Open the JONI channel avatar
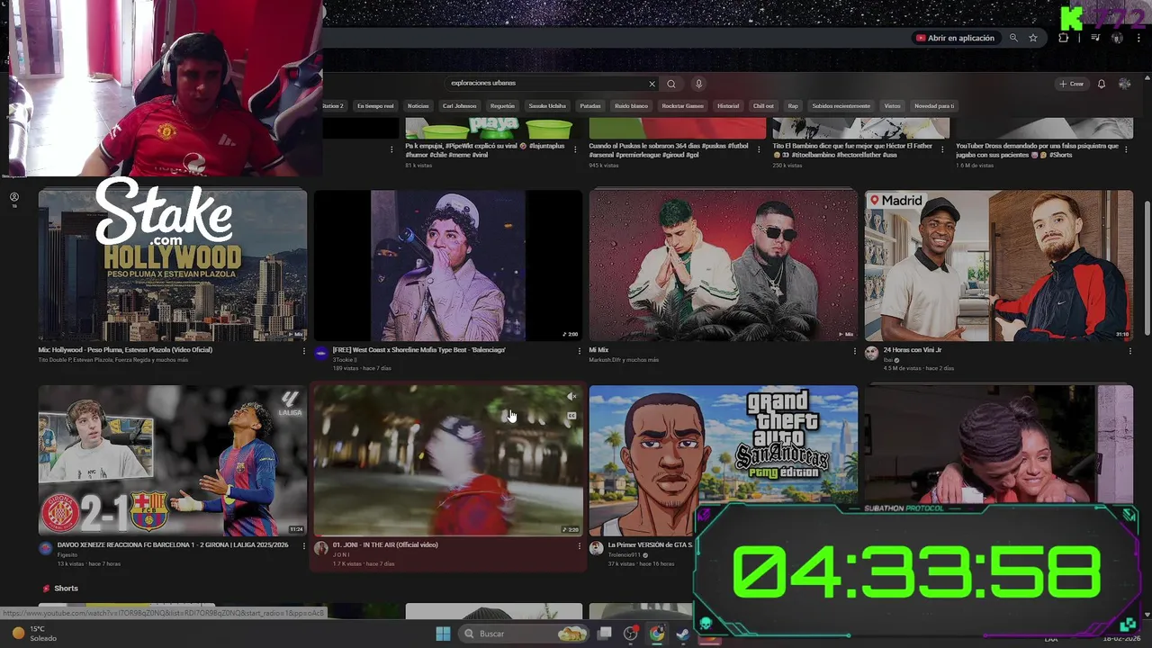The width and height of the screenshot is (1152, 648). [x=321, y=548]
